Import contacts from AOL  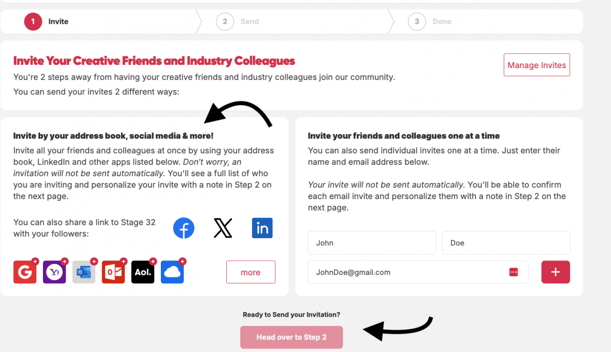tap(143, 272)
